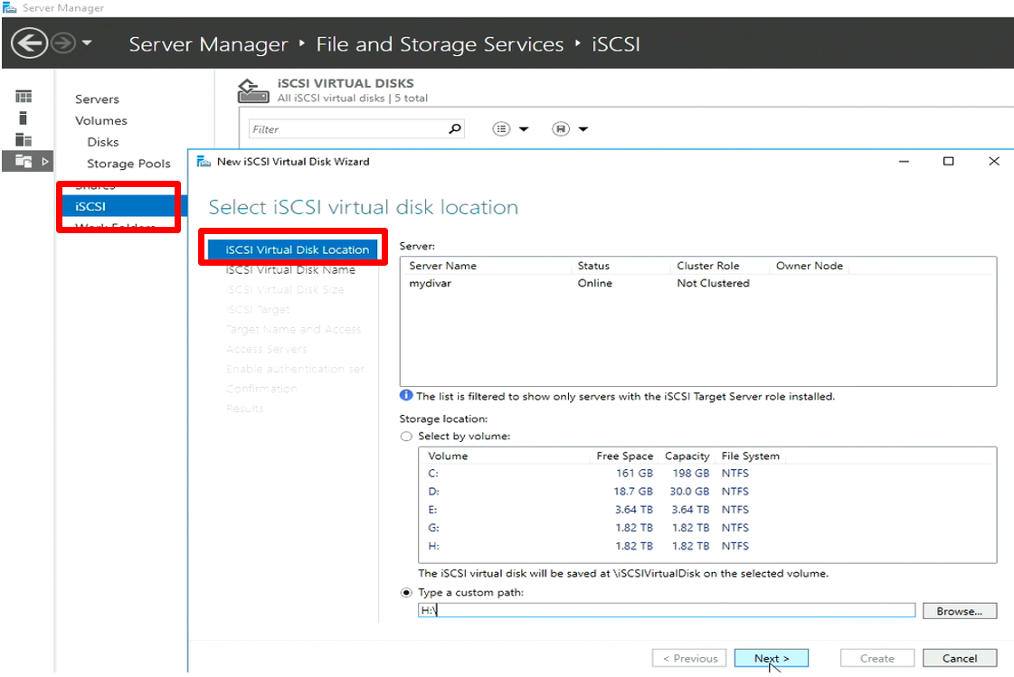The image size is (1014, 677).
Task: Open the navigation history dropdown arrow
Action: click(87, 43)
